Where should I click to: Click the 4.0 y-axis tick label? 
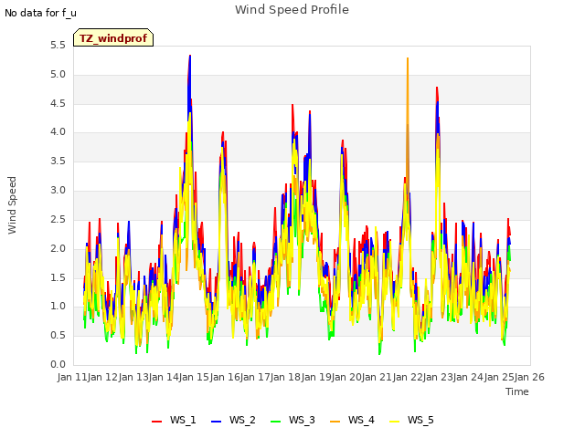(x=58, y=132)
